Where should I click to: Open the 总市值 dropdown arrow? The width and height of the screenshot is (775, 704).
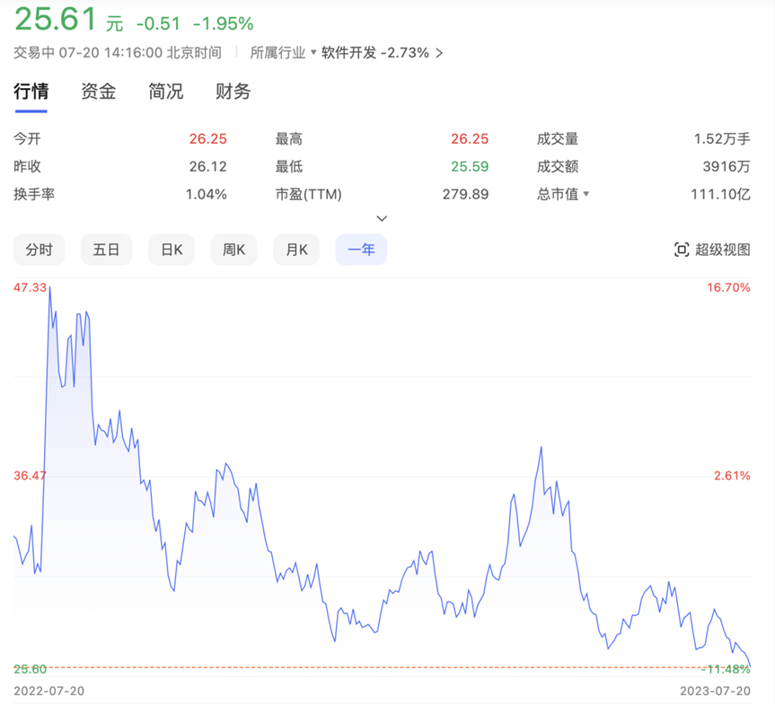(586, 194)
